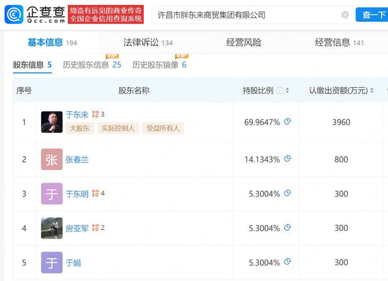Click the 大股东 tag
The image size is (388, 281).
click(x=80, y=128)
